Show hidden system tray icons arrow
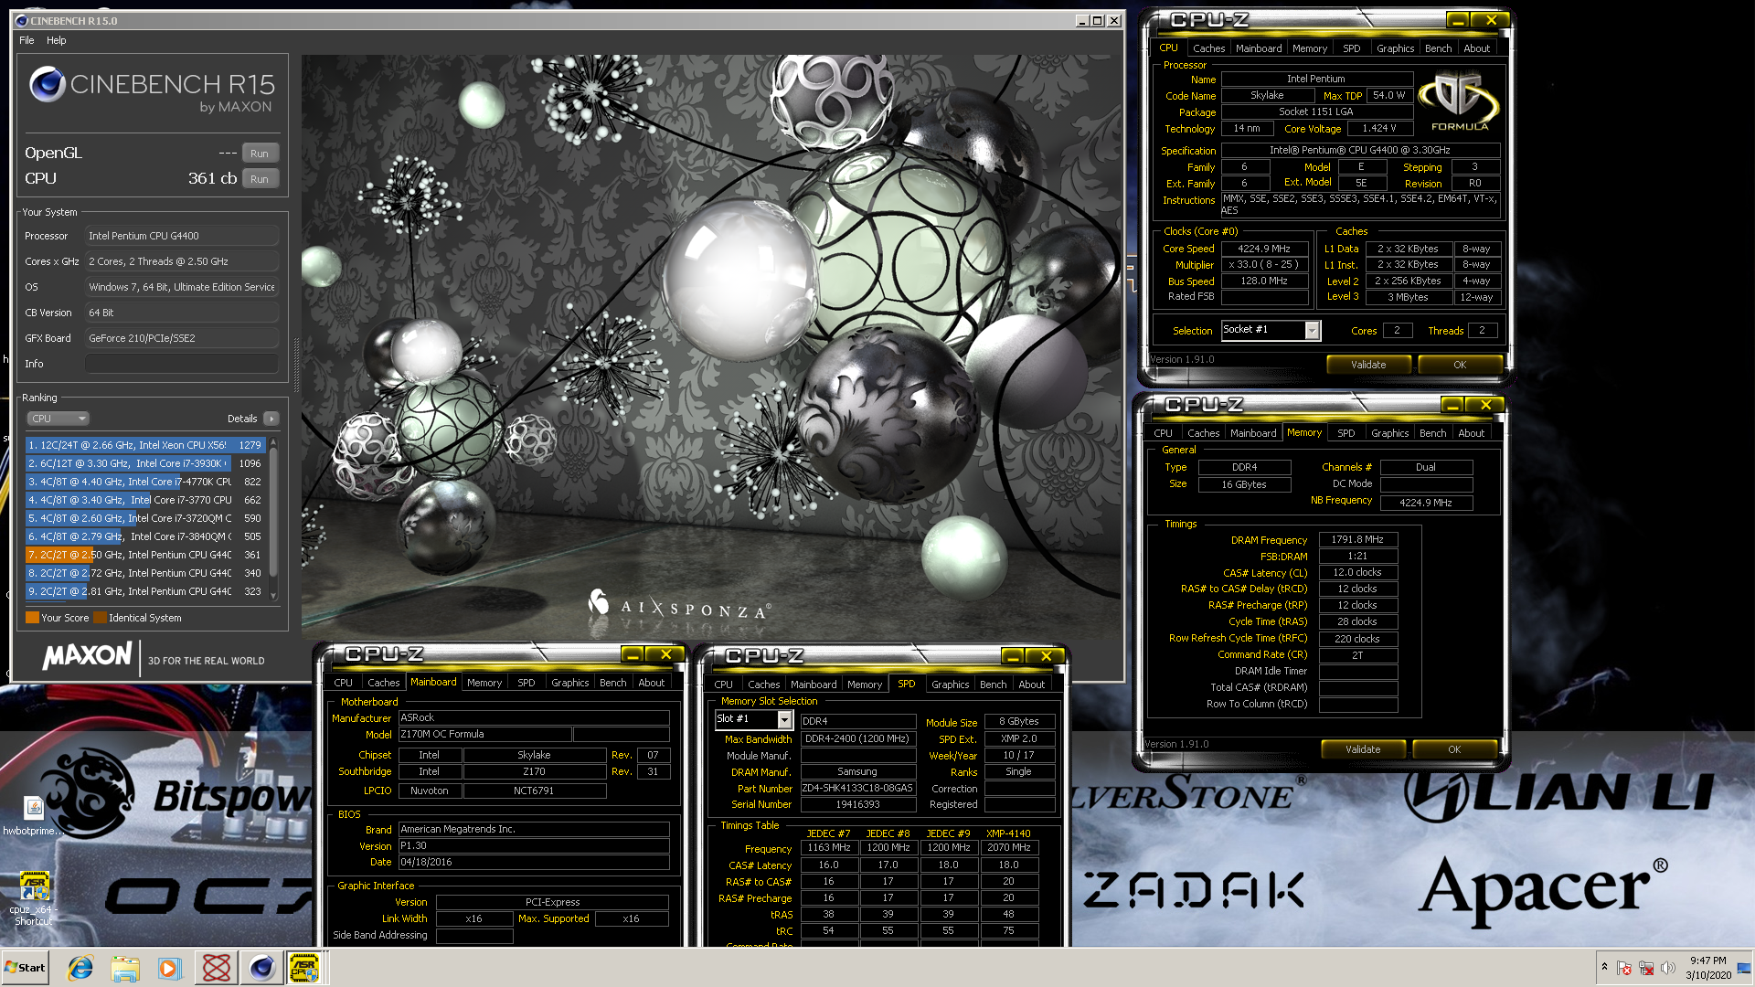 coord(1604,967)
